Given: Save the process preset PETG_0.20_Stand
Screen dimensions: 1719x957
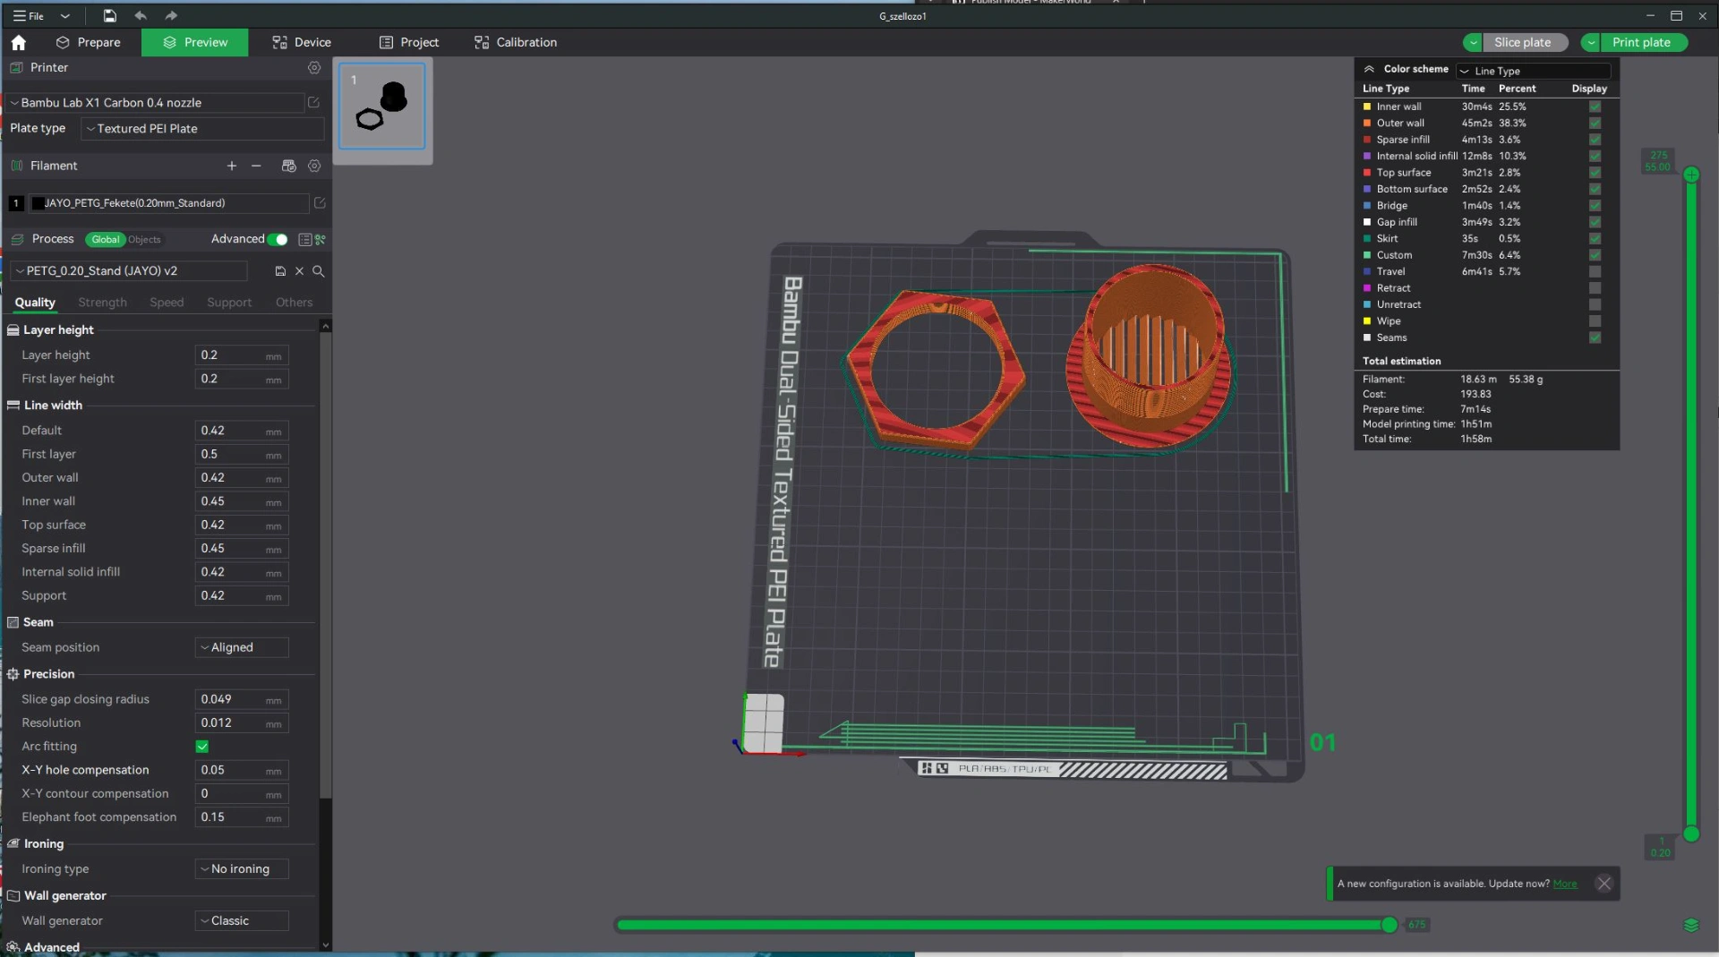Looking at the screenshot, I should 280,271.
